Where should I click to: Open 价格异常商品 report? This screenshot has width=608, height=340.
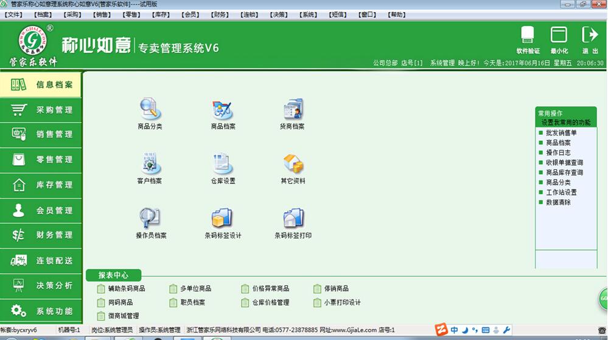point(265,288)
